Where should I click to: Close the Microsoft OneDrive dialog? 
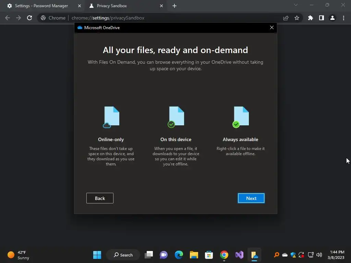point(272,27)
